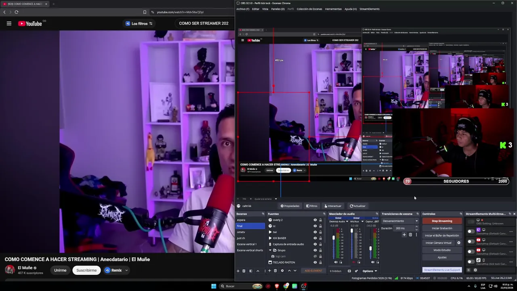The height and width of the screenshot is (291, 517).
Task: Open StreamElements menu in OBS
Action: 369,9
